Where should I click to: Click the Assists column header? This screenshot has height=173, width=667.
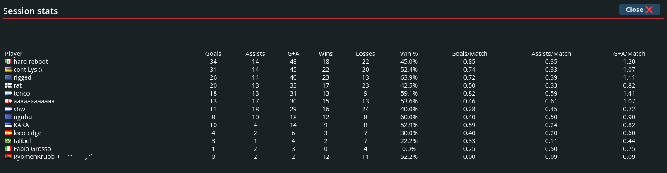click(255, 54)
